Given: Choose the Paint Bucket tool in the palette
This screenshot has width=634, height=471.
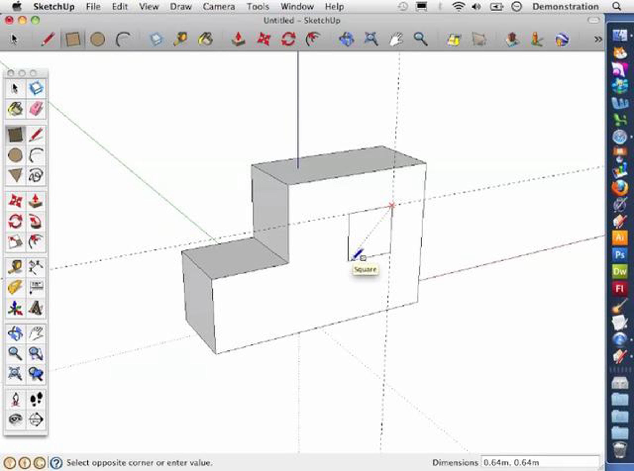Looking at the screenshot, I should click(15, 109).
